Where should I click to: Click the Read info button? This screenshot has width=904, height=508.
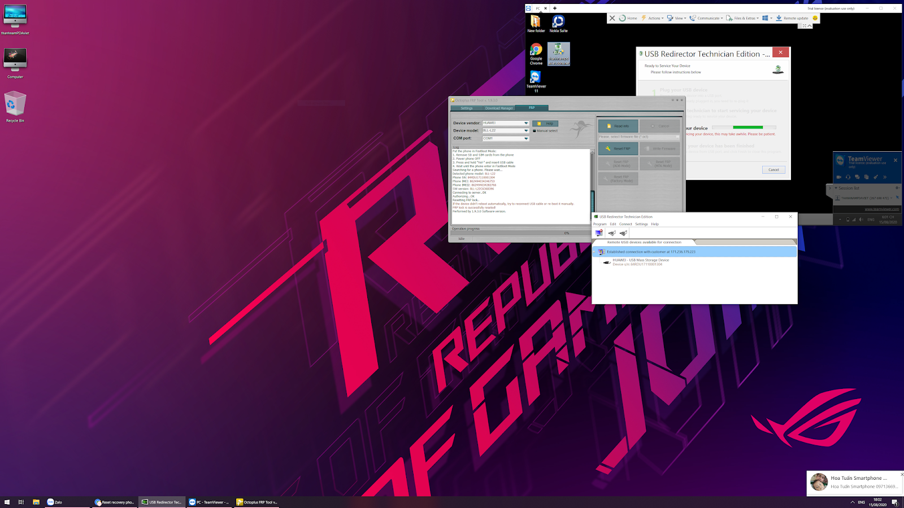[618, 126]
